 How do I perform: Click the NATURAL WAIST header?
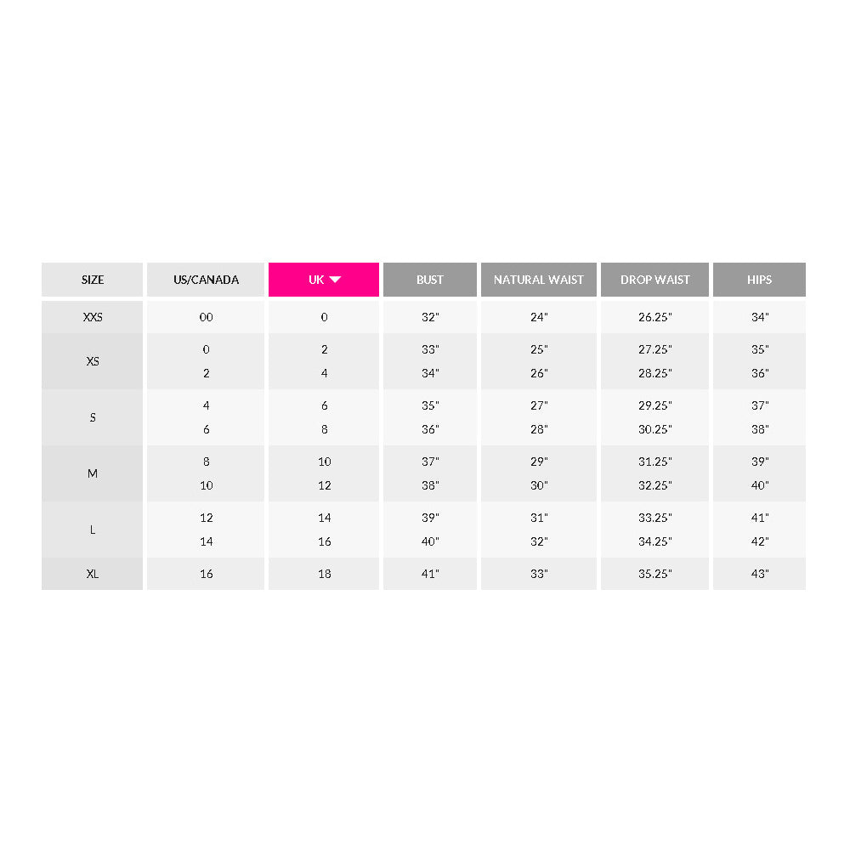pos(539,280)
